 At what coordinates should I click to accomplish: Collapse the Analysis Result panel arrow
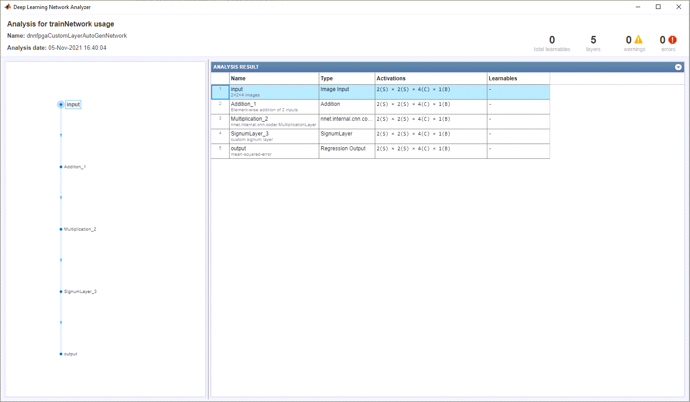pyautogui.click(x=678, y=67)
